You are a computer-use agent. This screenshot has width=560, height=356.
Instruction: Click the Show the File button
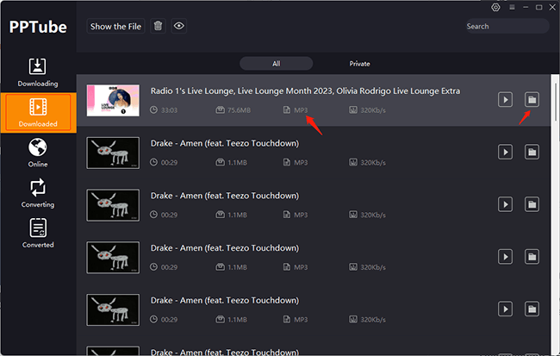pos(115,26)
